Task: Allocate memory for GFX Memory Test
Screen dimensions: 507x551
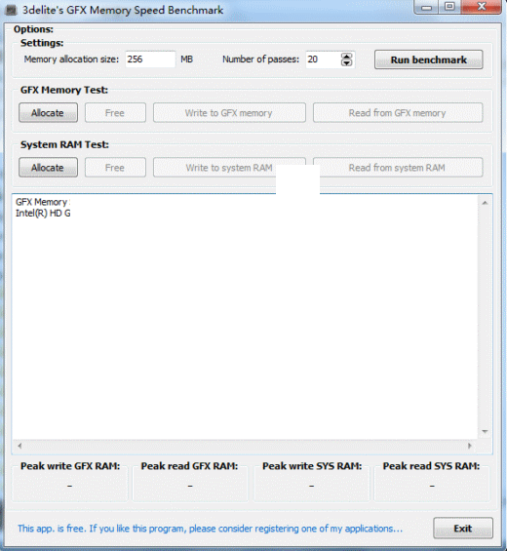Action: [48, 113]
